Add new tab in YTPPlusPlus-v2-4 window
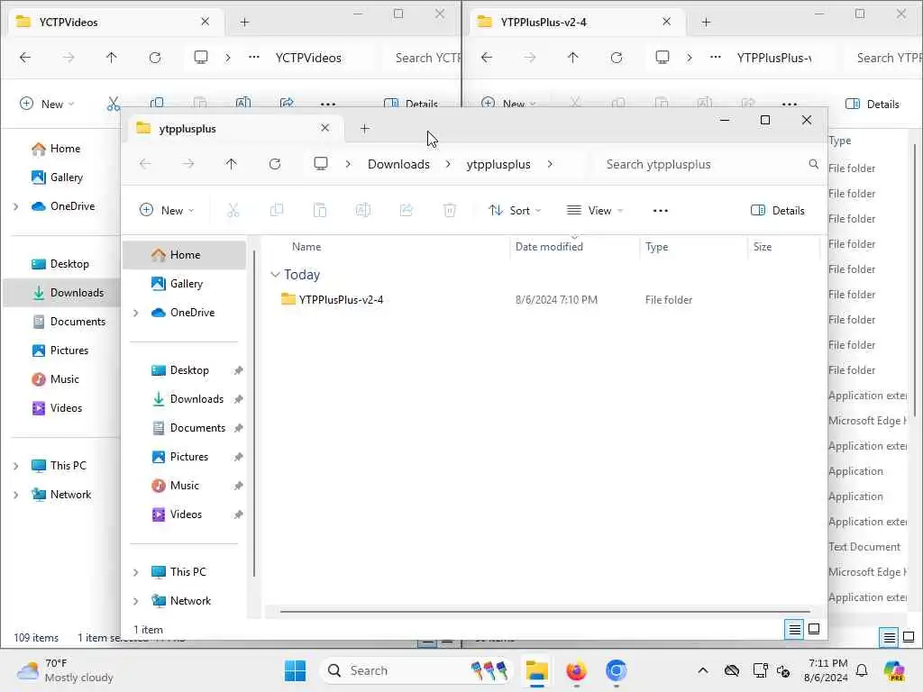Image resolution: width=923 pixels, height=692 pixels. tap(706, 22)
